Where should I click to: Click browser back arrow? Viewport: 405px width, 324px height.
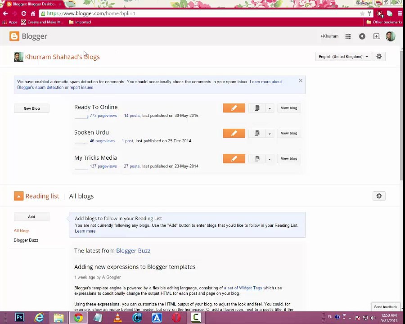coord(5,13)
